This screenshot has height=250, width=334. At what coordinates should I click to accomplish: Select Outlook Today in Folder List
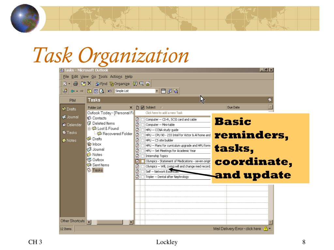tap(111, 113)
